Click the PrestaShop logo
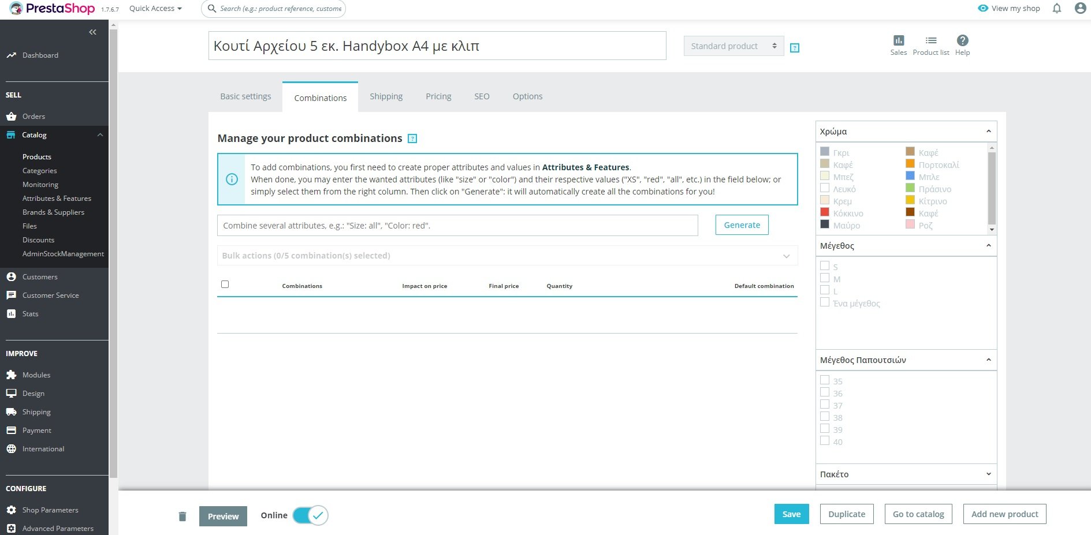 (x=53, y=9)
